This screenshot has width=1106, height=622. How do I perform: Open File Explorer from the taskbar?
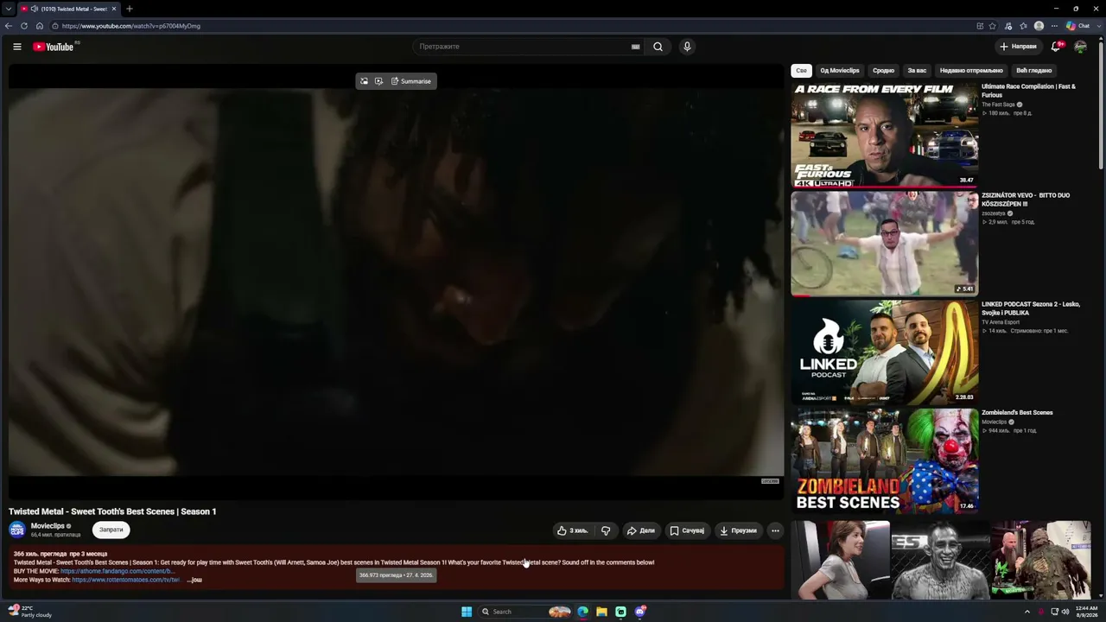coord(601,612)
